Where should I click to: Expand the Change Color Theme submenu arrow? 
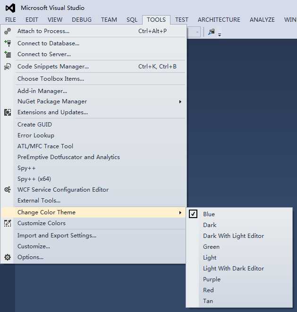[x=180, y=212]
